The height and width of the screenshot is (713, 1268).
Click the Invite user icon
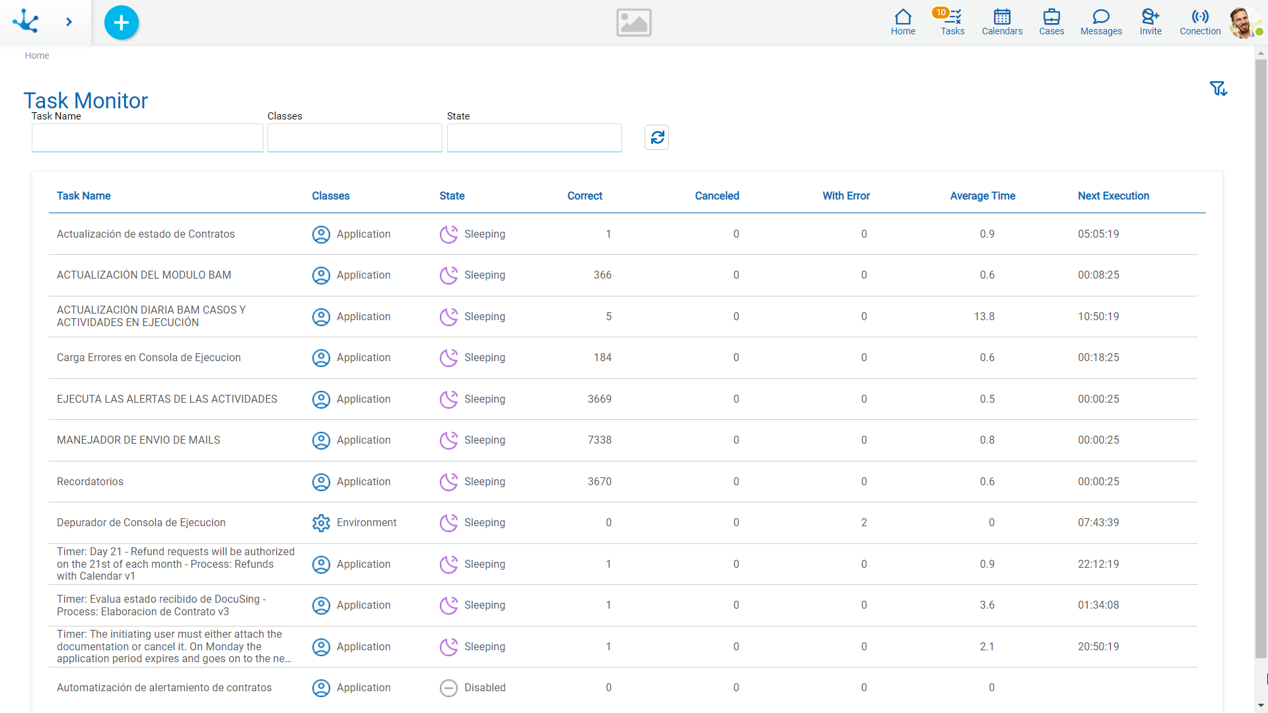pyautogui.click(x=1150, y=22)
